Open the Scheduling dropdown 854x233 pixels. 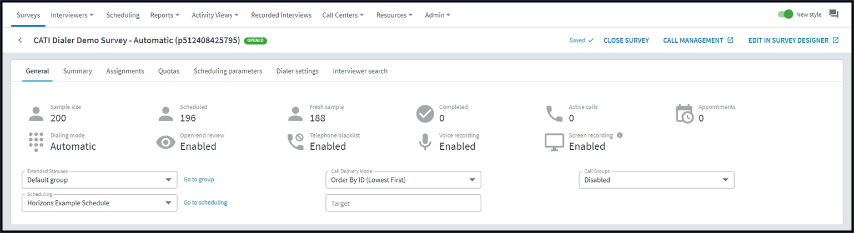tap(99, 203)
